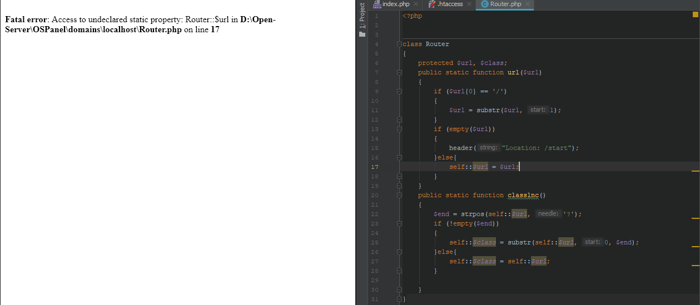Click the yellow inspection status indicator
This screenshot has height=305, width=700.
pyautogui.click(x=695, y=15)
